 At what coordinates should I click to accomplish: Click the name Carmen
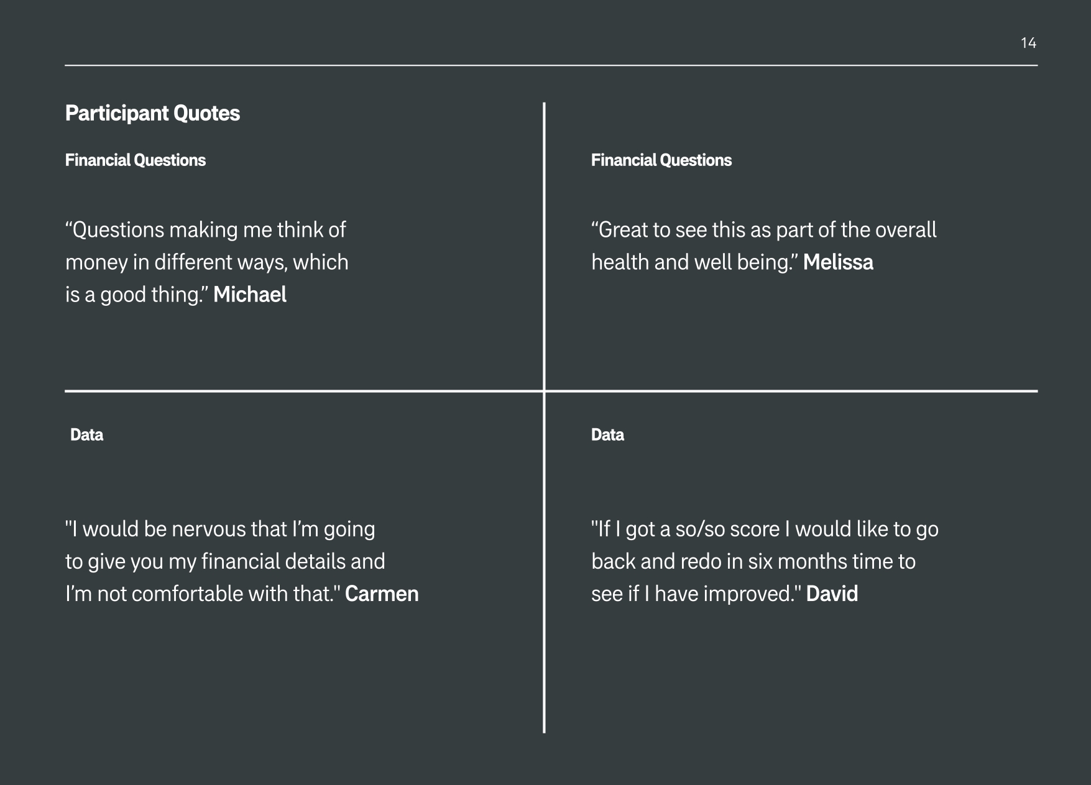(382, 594)
